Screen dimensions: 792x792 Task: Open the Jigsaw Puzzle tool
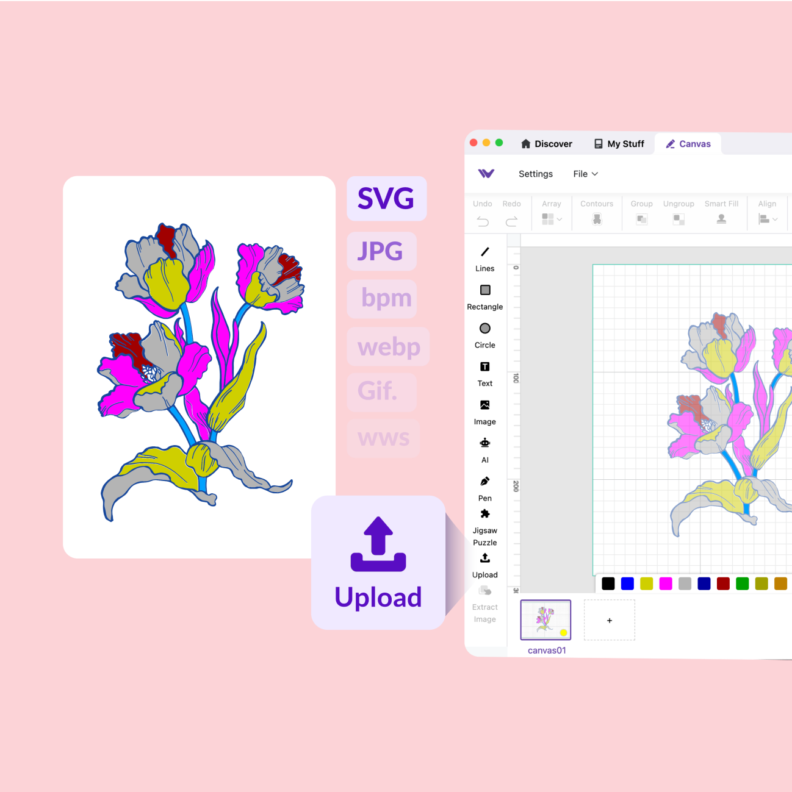coord(485,514)
